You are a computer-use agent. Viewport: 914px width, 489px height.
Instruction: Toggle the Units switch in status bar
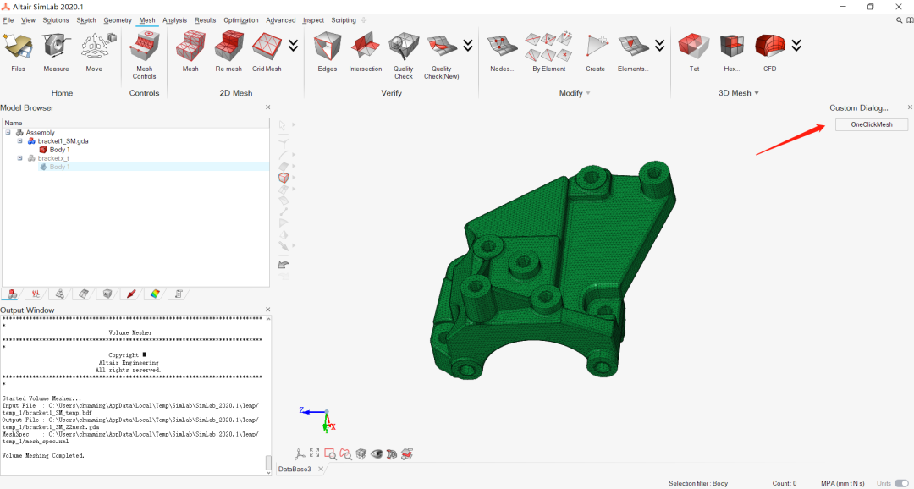(x=901, y=483)
